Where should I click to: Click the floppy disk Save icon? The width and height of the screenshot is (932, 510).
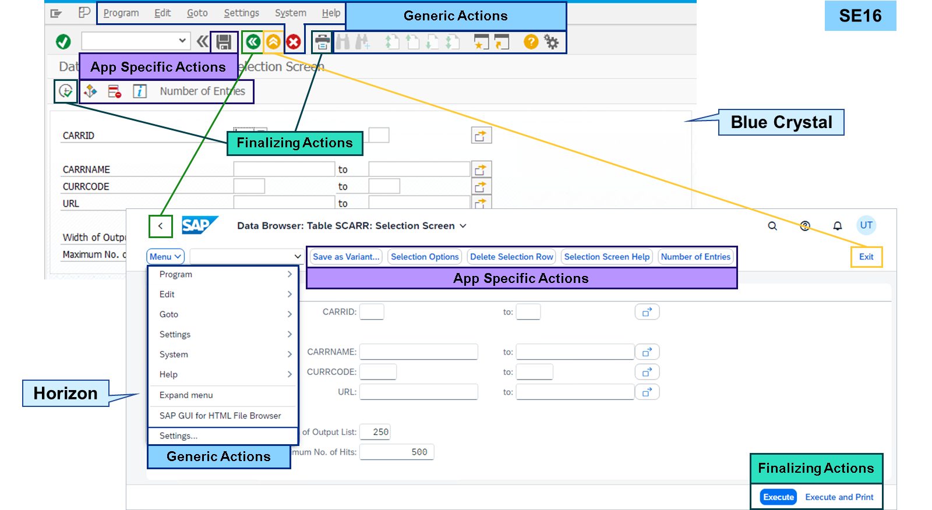click(224, 42)
